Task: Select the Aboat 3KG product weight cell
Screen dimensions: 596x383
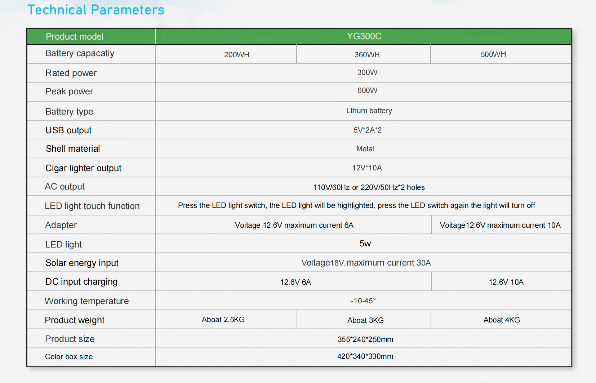Action: click(365, 320)
